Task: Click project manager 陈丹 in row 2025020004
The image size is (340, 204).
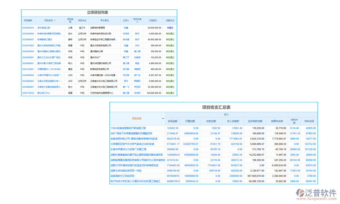Action: click(137, 34)
